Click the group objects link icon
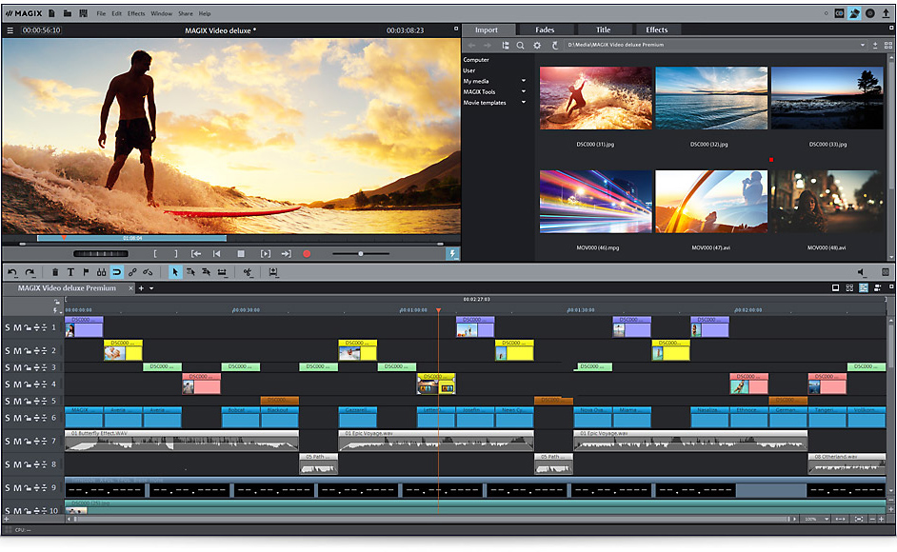The height and width of the screenshot is (552, 897). (132, 272)
